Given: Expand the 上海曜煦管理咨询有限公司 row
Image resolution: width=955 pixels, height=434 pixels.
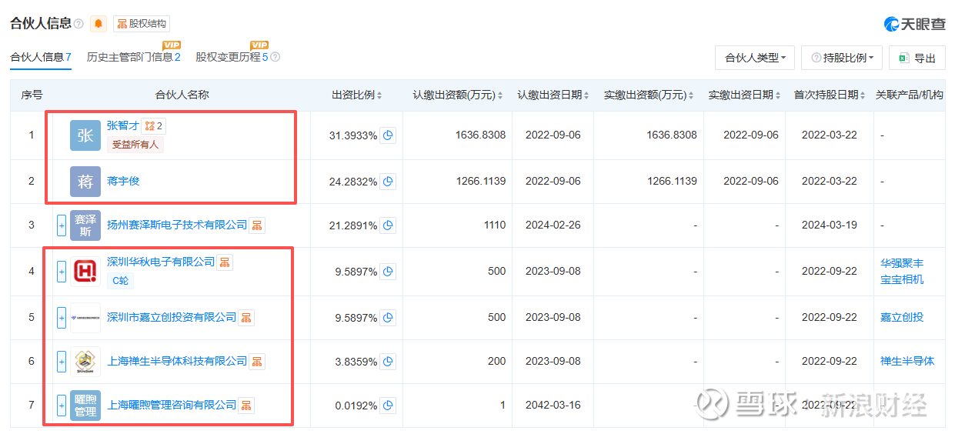Looking at the screenshot, I should tap(62, 406).
